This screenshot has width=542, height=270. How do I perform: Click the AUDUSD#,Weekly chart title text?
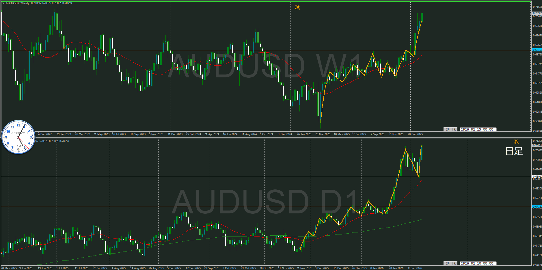[18, 3]
